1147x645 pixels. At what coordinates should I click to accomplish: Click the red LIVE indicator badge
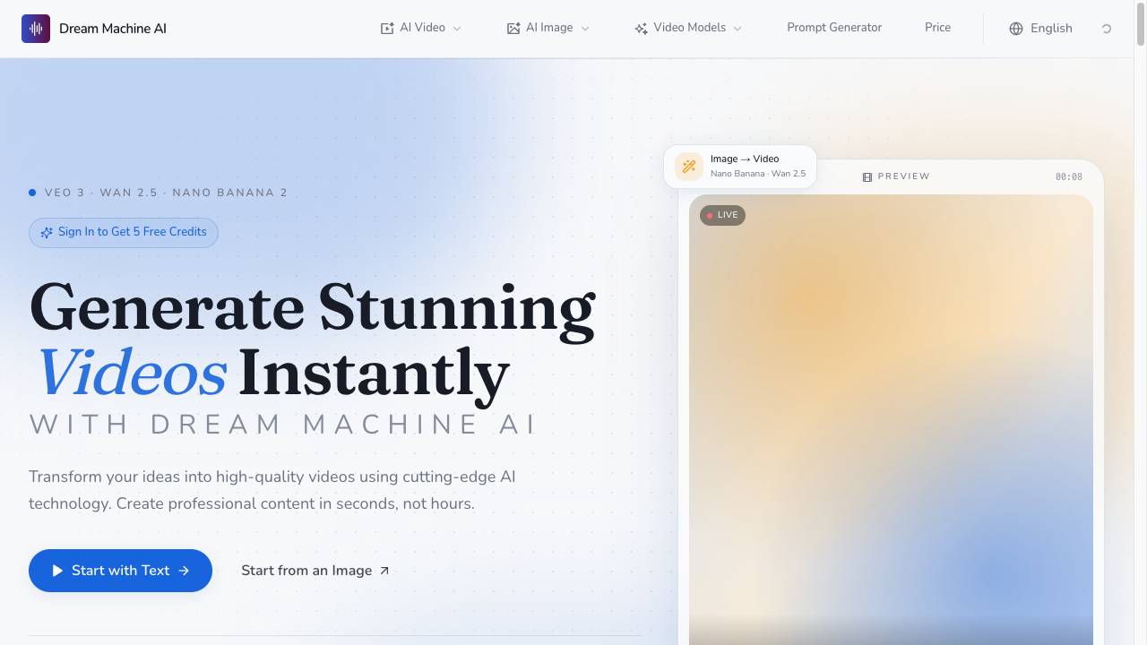tap(722, 215)
